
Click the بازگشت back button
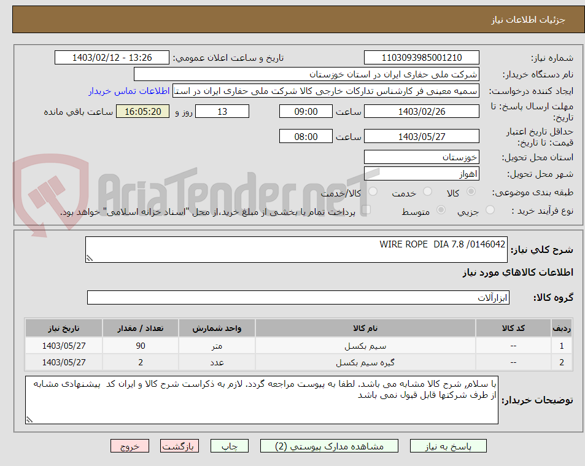[179, 446]
